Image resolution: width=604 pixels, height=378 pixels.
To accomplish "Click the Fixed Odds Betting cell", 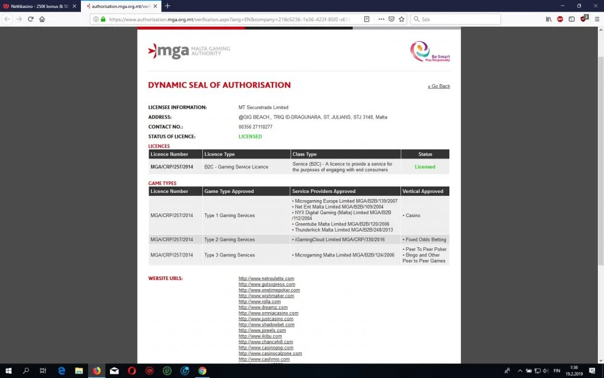I will (x=425, y=240).
